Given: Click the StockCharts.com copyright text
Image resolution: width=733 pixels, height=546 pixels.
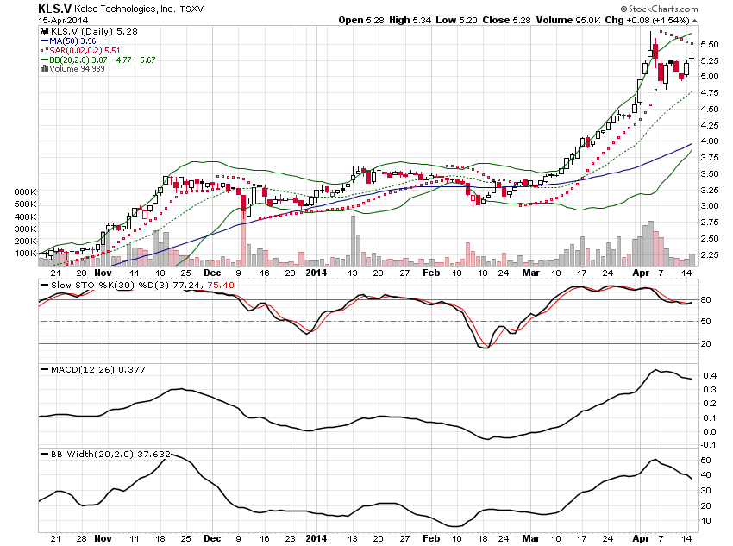Looking at the screenshot, I should click(659, 9).
